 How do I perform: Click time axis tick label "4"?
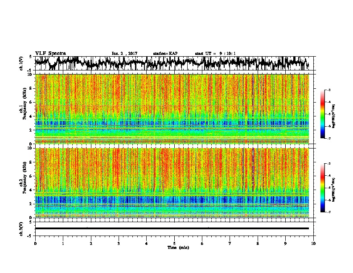click(147, 244)
